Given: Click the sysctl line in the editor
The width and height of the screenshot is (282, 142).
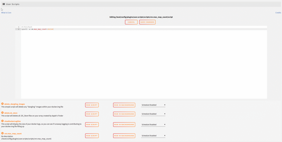Looking at the screenshot, I should tap(37, 29).
